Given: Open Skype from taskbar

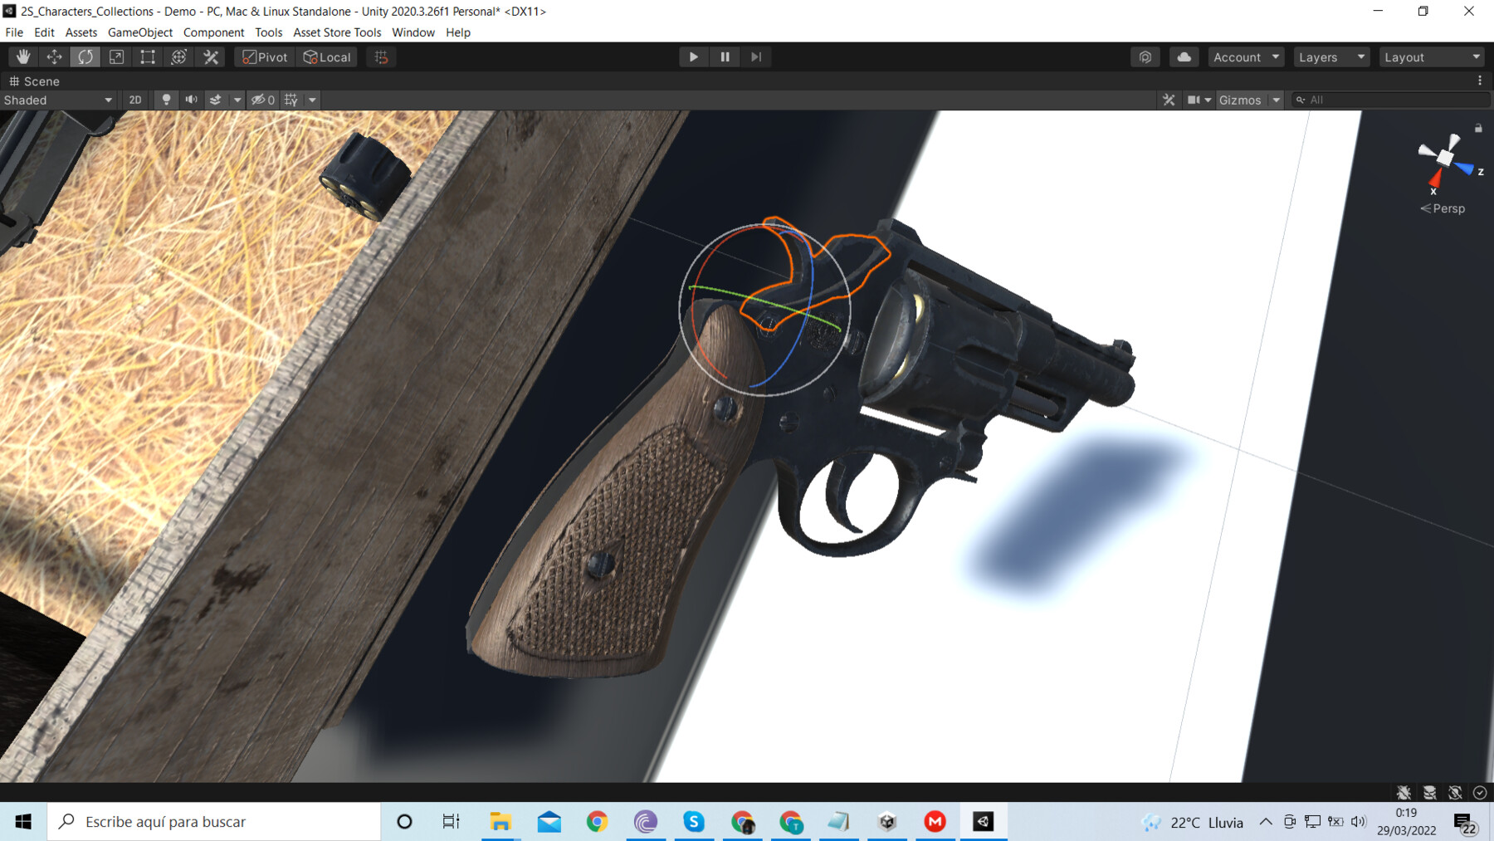Looking at the screenshot, I should point(694,821).
